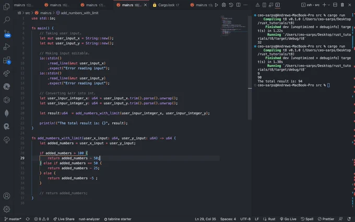Viewport: 355px width, 222px height.
Task: Place cursor on println! result line
Action: click(x=84, y=123)
